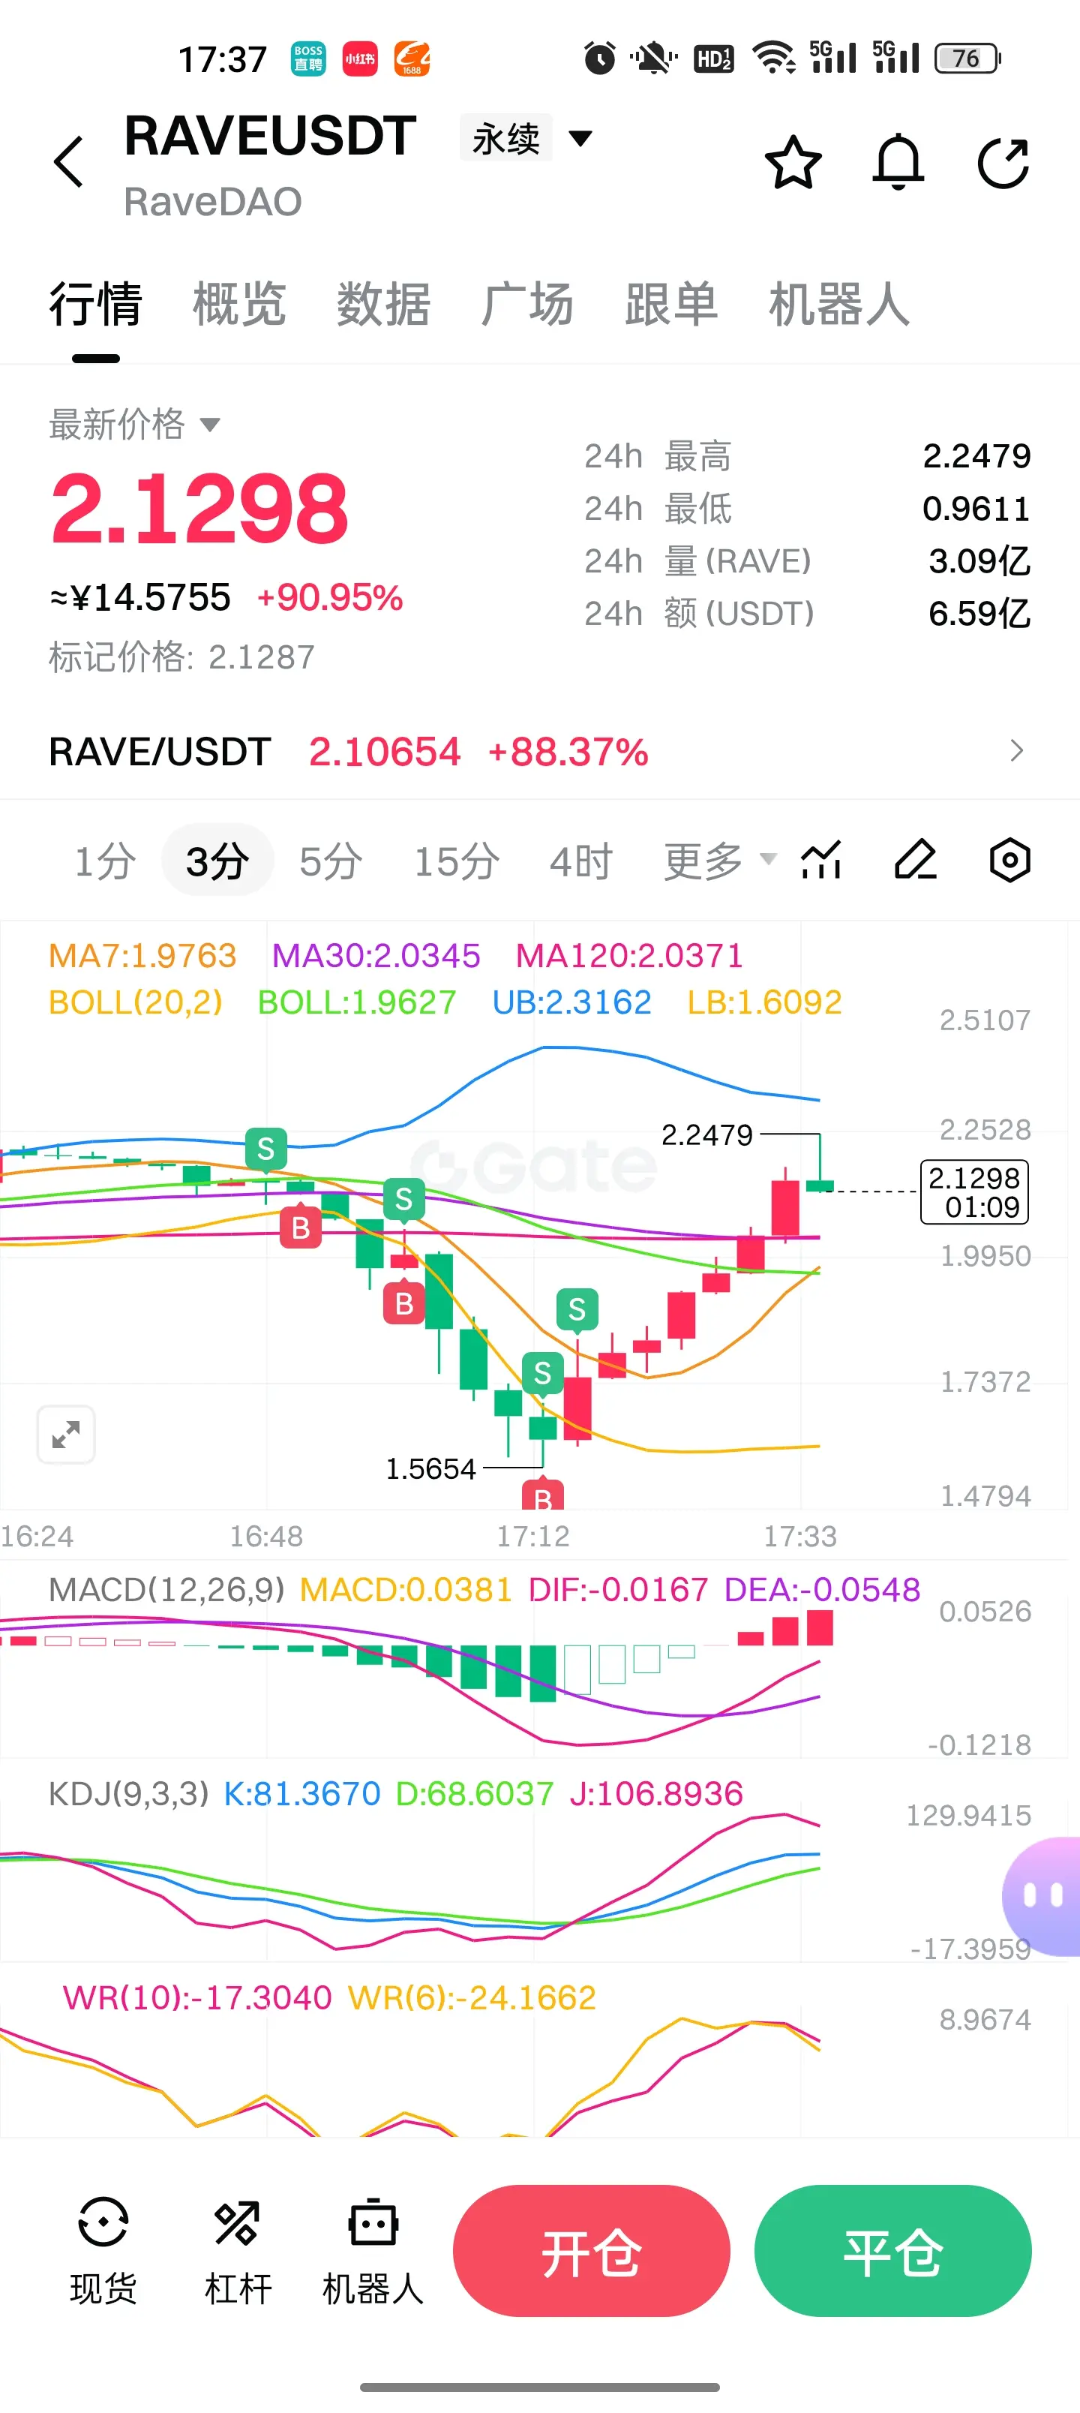This screenshot has width=1080, height=2413.
Task: Tap the 24h 最高 value 2.2479
Action: pyautogui.click(x=977, y=456)
